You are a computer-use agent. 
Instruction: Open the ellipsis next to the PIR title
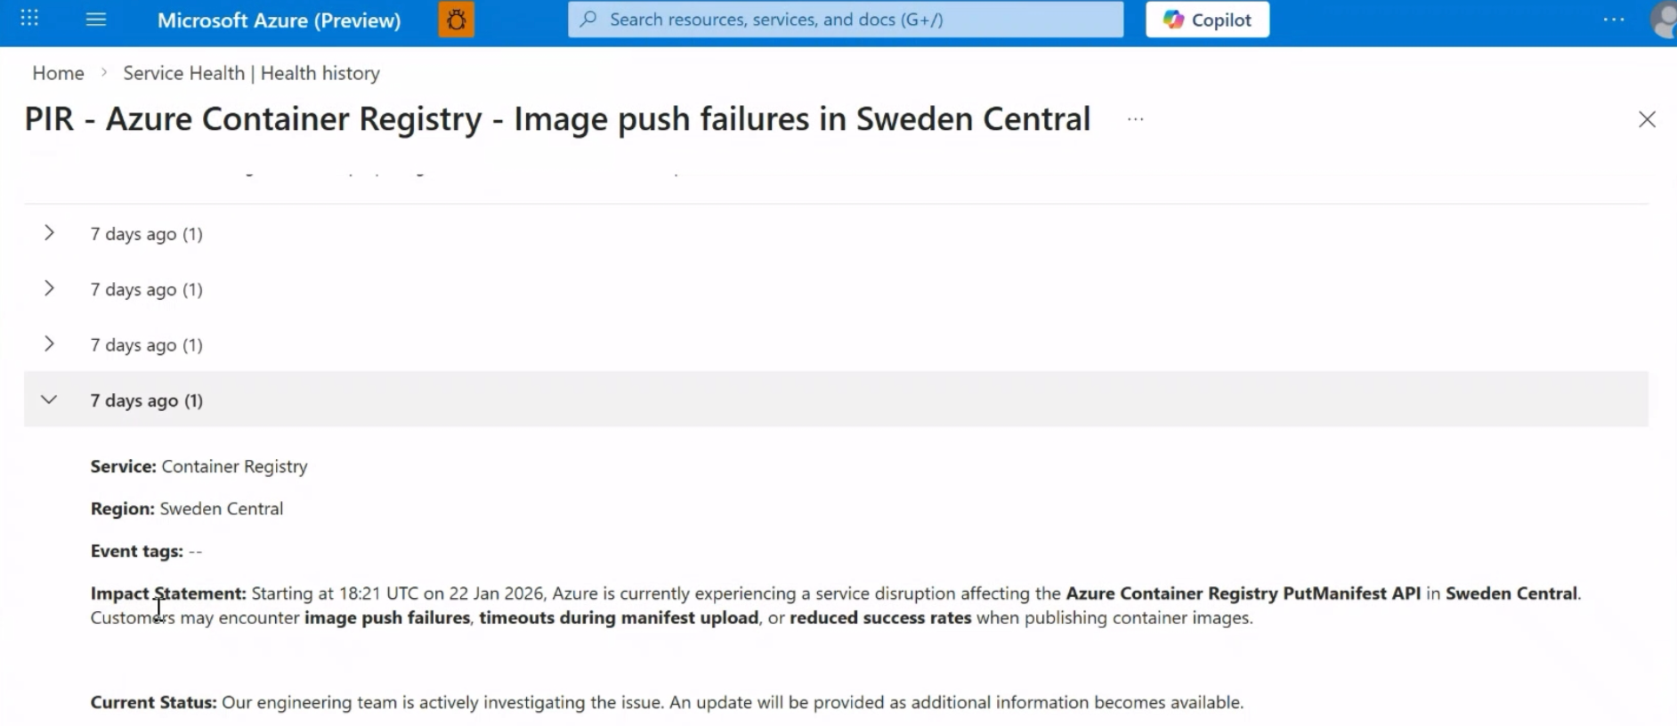tap(1135, 119)
